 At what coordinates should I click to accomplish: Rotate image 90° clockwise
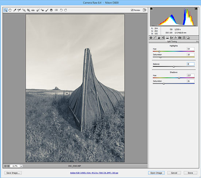click(65, 10)
